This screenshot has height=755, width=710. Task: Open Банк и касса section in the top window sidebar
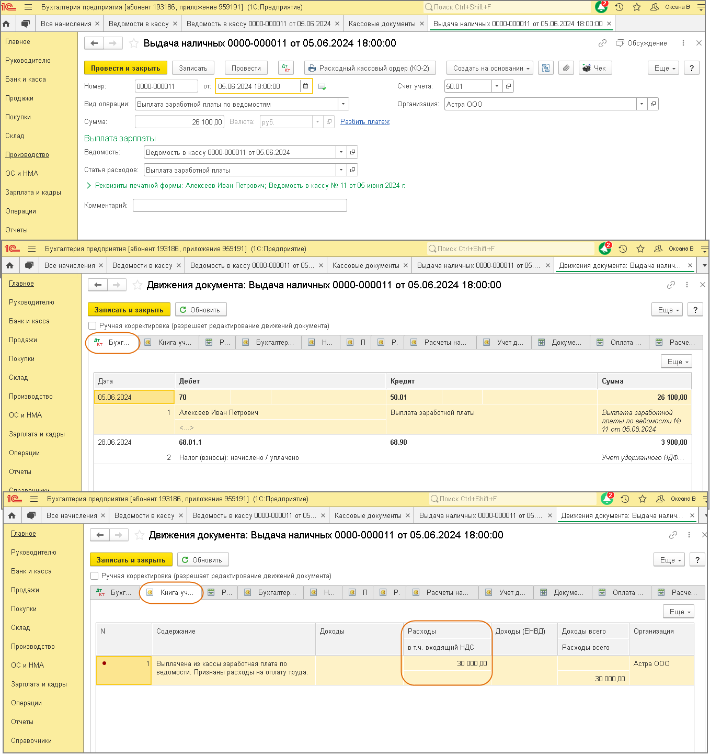(x=26, y=80)
